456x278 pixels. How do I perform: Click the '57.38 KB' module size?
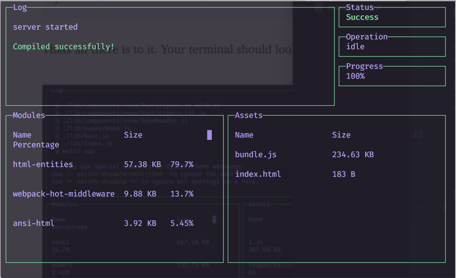(x=142, y=164)
